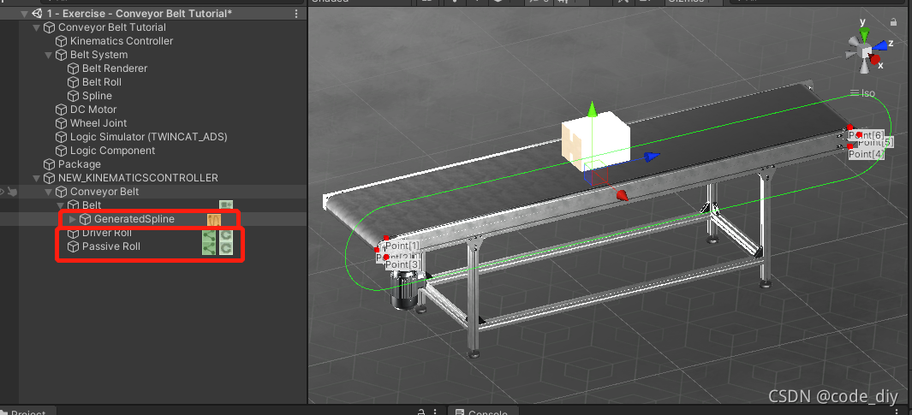Screen dimensions: 912x415
Task: Collapse the NEW_KINEMATICSCONTROLLER object
Action: [36, 178]
